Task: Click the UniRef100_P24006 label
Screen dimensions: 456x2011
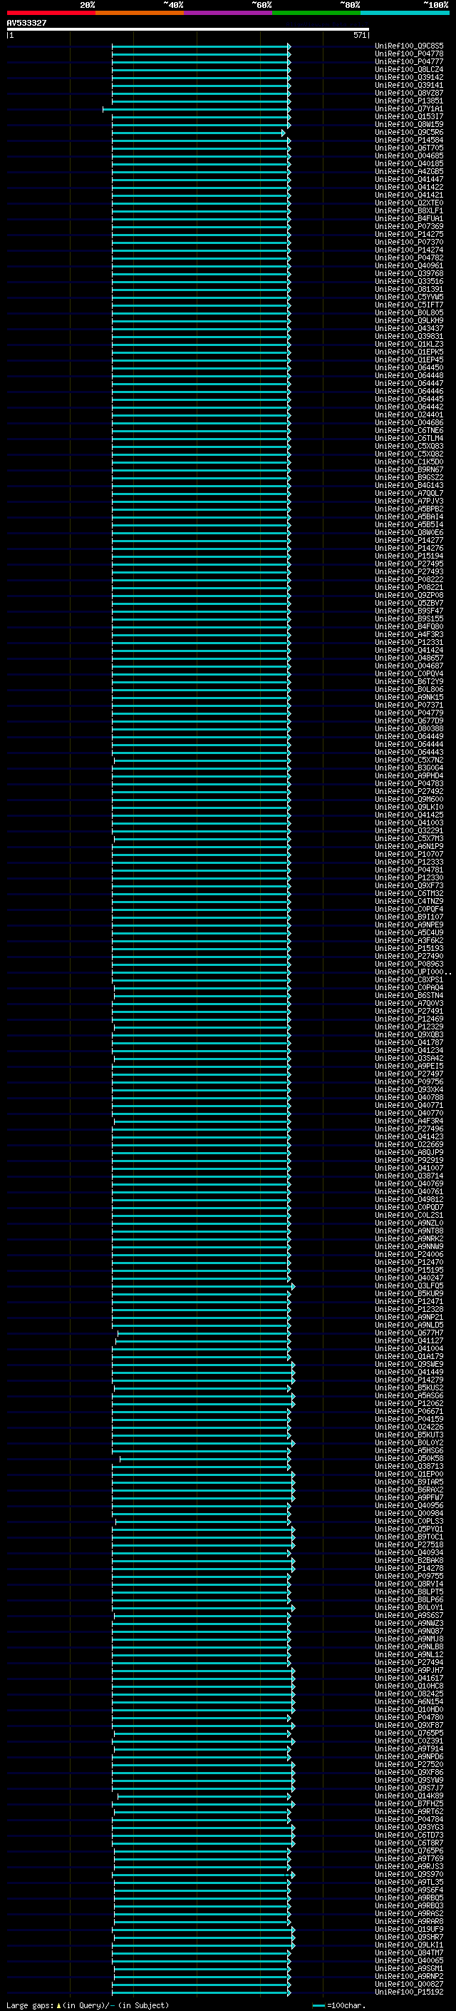Action: point(409,1255)
